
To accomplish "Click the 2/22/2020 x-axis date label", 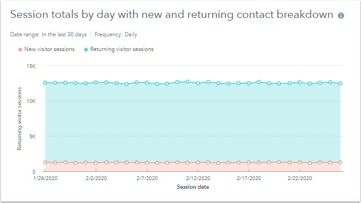I will [300, 178].
